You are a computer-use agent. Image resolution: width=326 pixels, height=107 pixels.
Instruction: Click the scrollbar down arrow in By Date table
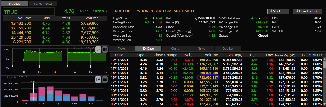pos(324,104)
